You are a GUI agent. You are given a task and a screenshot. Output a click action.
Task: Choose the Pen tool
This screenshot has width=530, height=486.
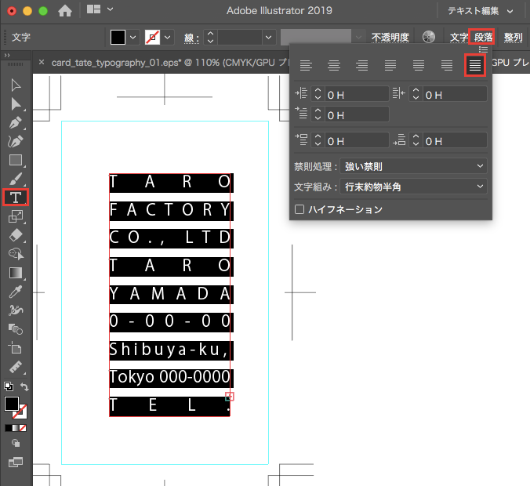coord(16,123)
